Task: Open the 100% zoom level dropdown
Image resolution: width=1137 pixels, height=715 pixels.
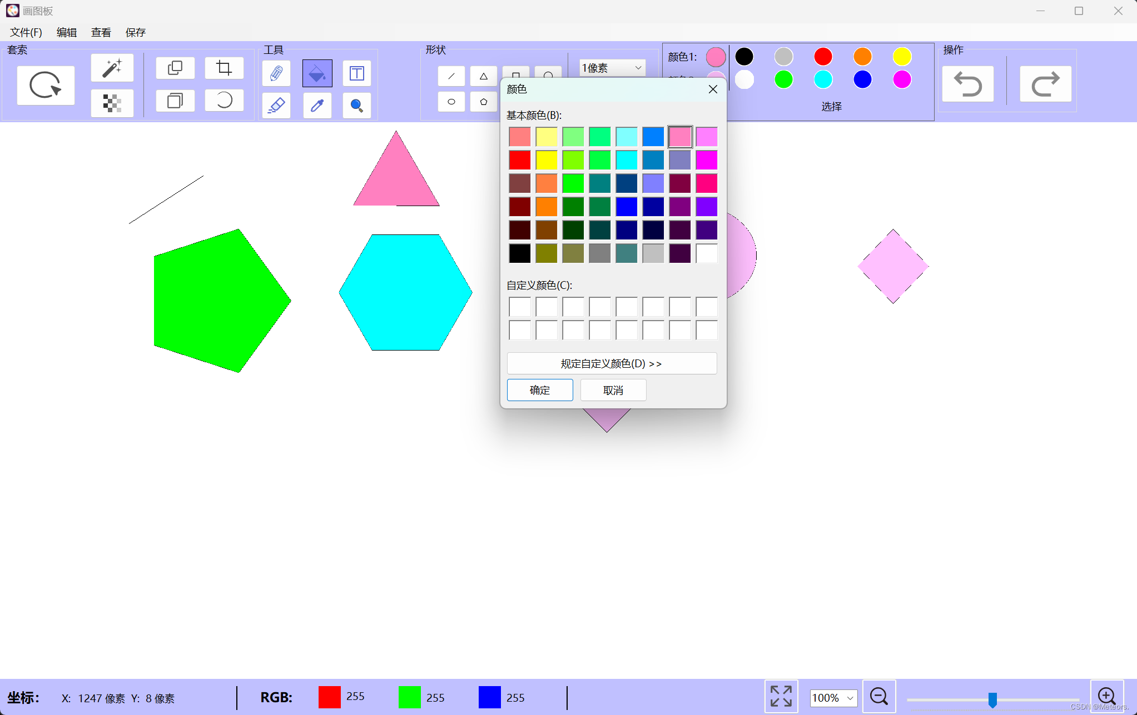Action: coord(833,698)
